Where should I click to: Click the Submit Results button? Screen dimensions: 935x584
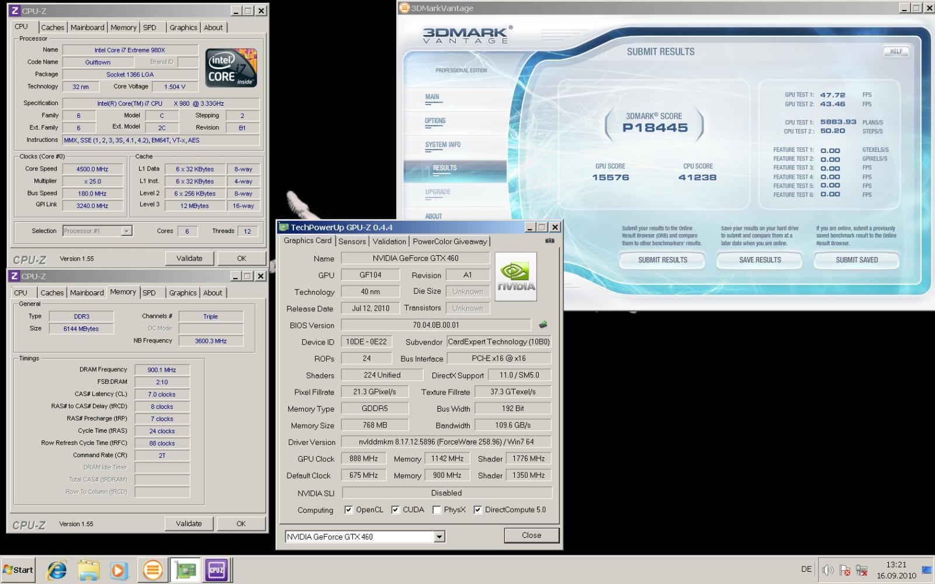click(662, 260)
